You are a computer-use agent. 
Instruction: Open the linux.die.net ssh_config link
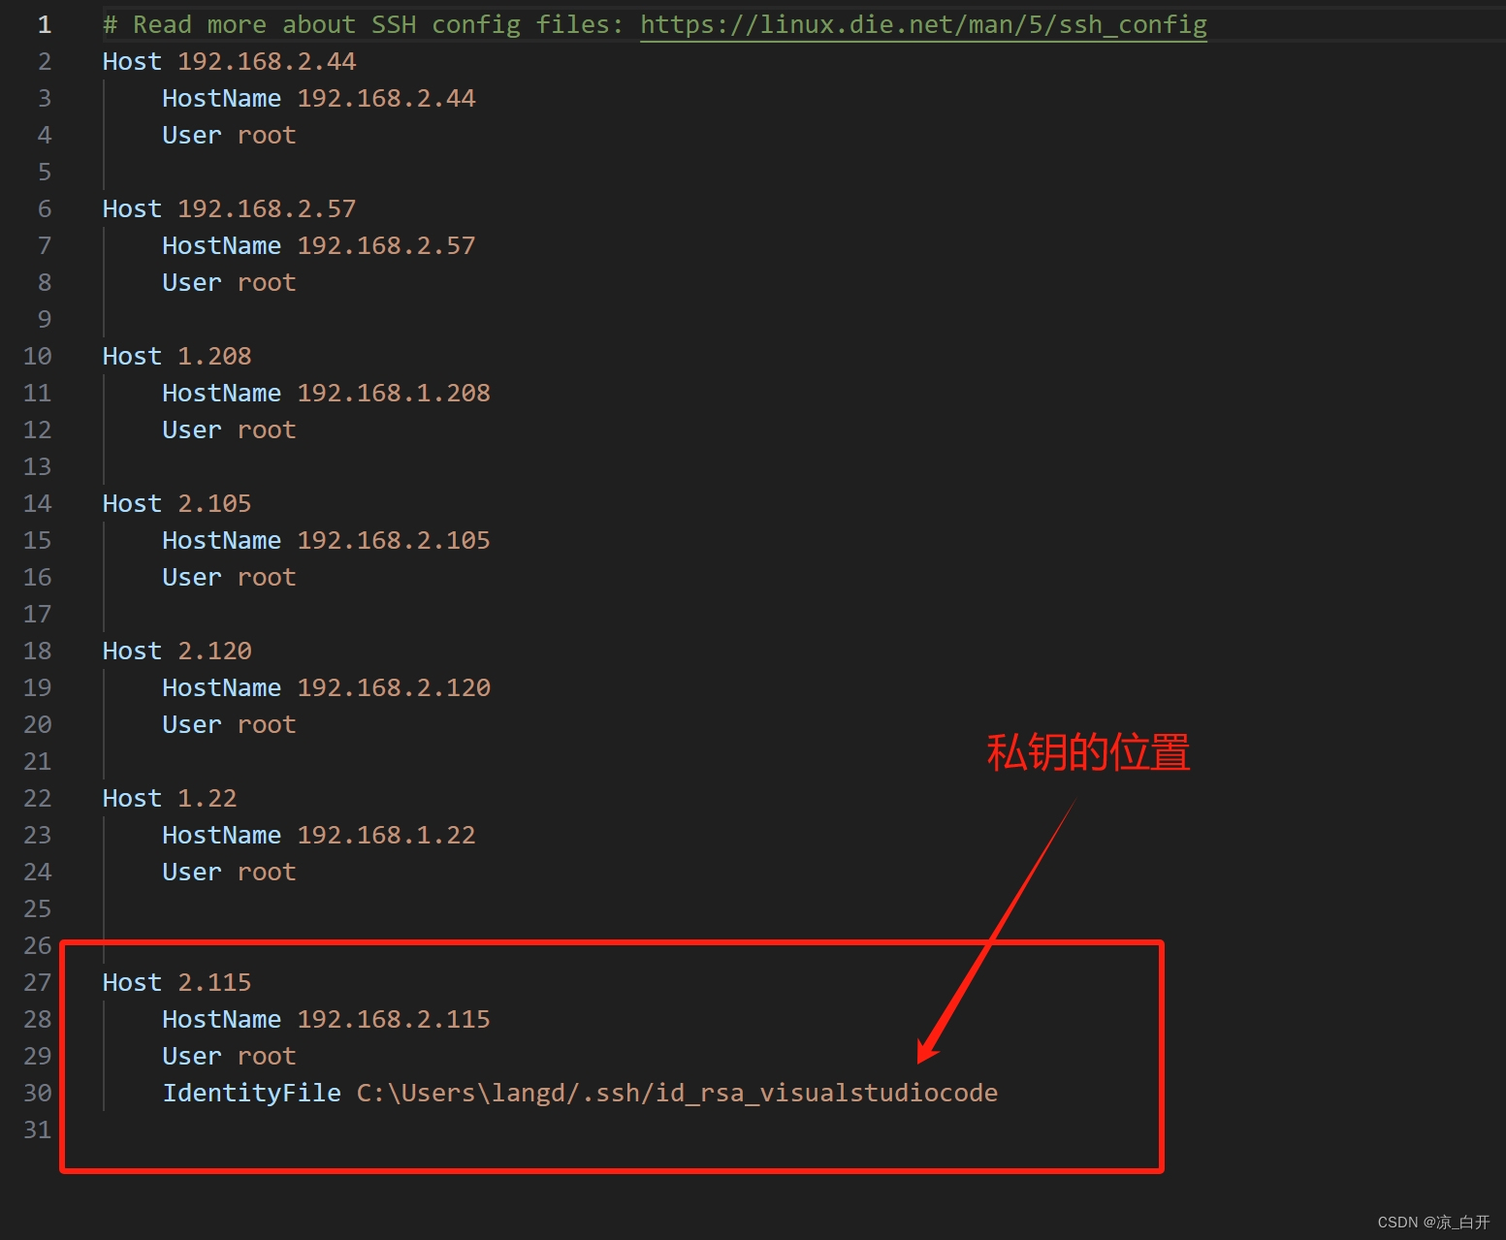click(x=922, y=24)
